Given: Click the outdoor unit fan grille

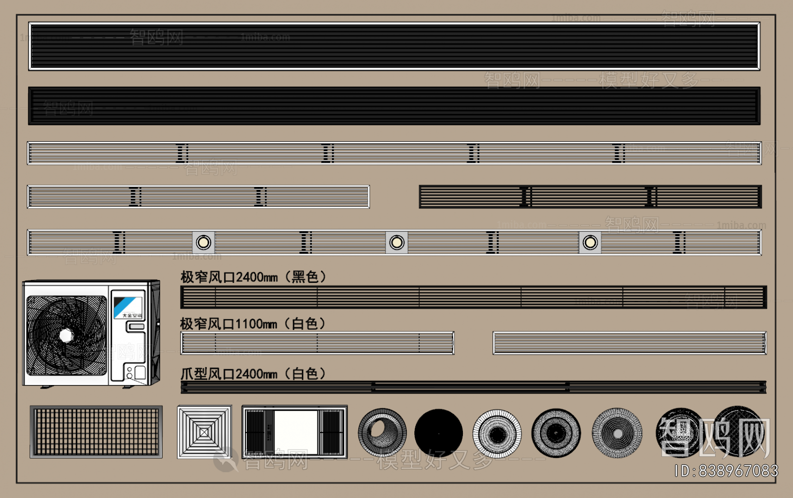Looking at the screenshot, I should point(66,335).
